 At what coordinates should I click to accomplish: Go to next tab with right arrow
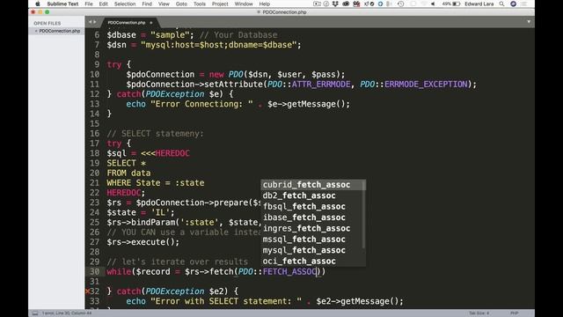[x=95, y=22]
